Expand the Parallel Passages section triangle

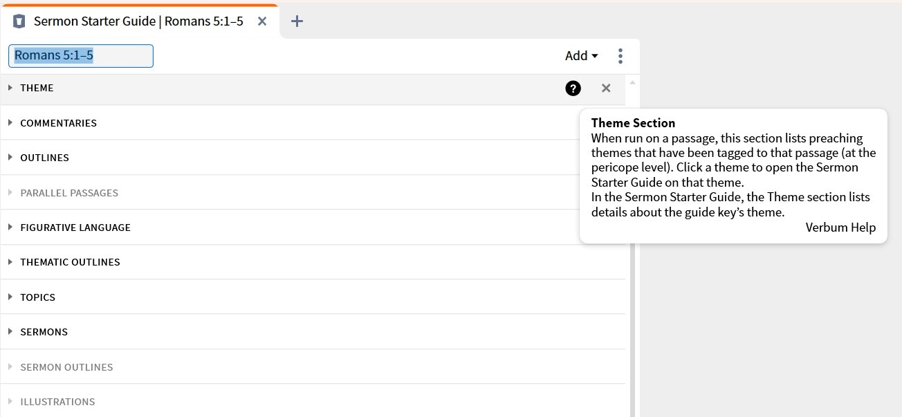(10, 192)
